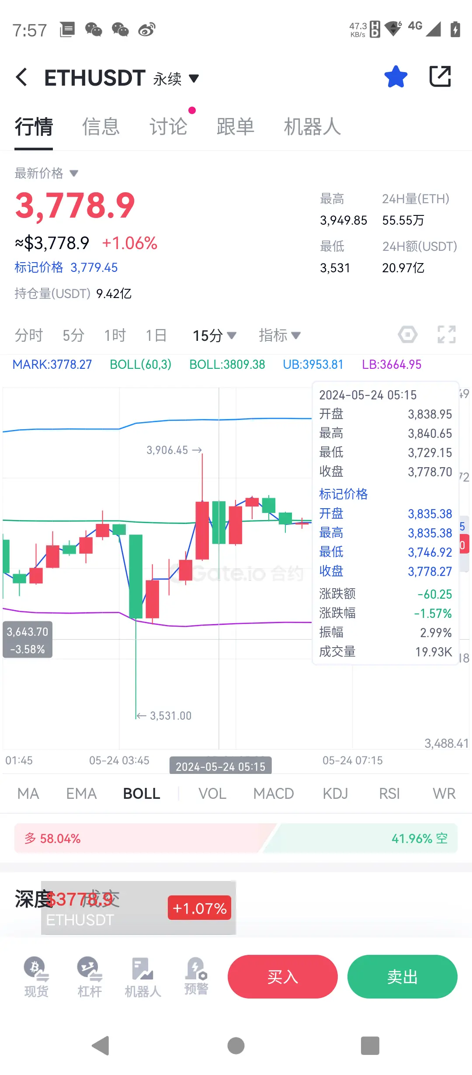
Task: Select the VOL indicator
Action: (212, 794)
